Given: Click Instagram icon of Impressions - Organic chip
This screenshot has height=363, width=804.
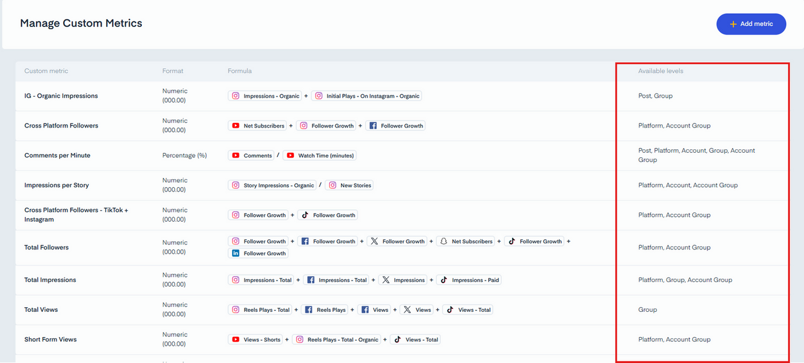Looking at the screenshot, I should pyautogui.click(x=235, y=96).
